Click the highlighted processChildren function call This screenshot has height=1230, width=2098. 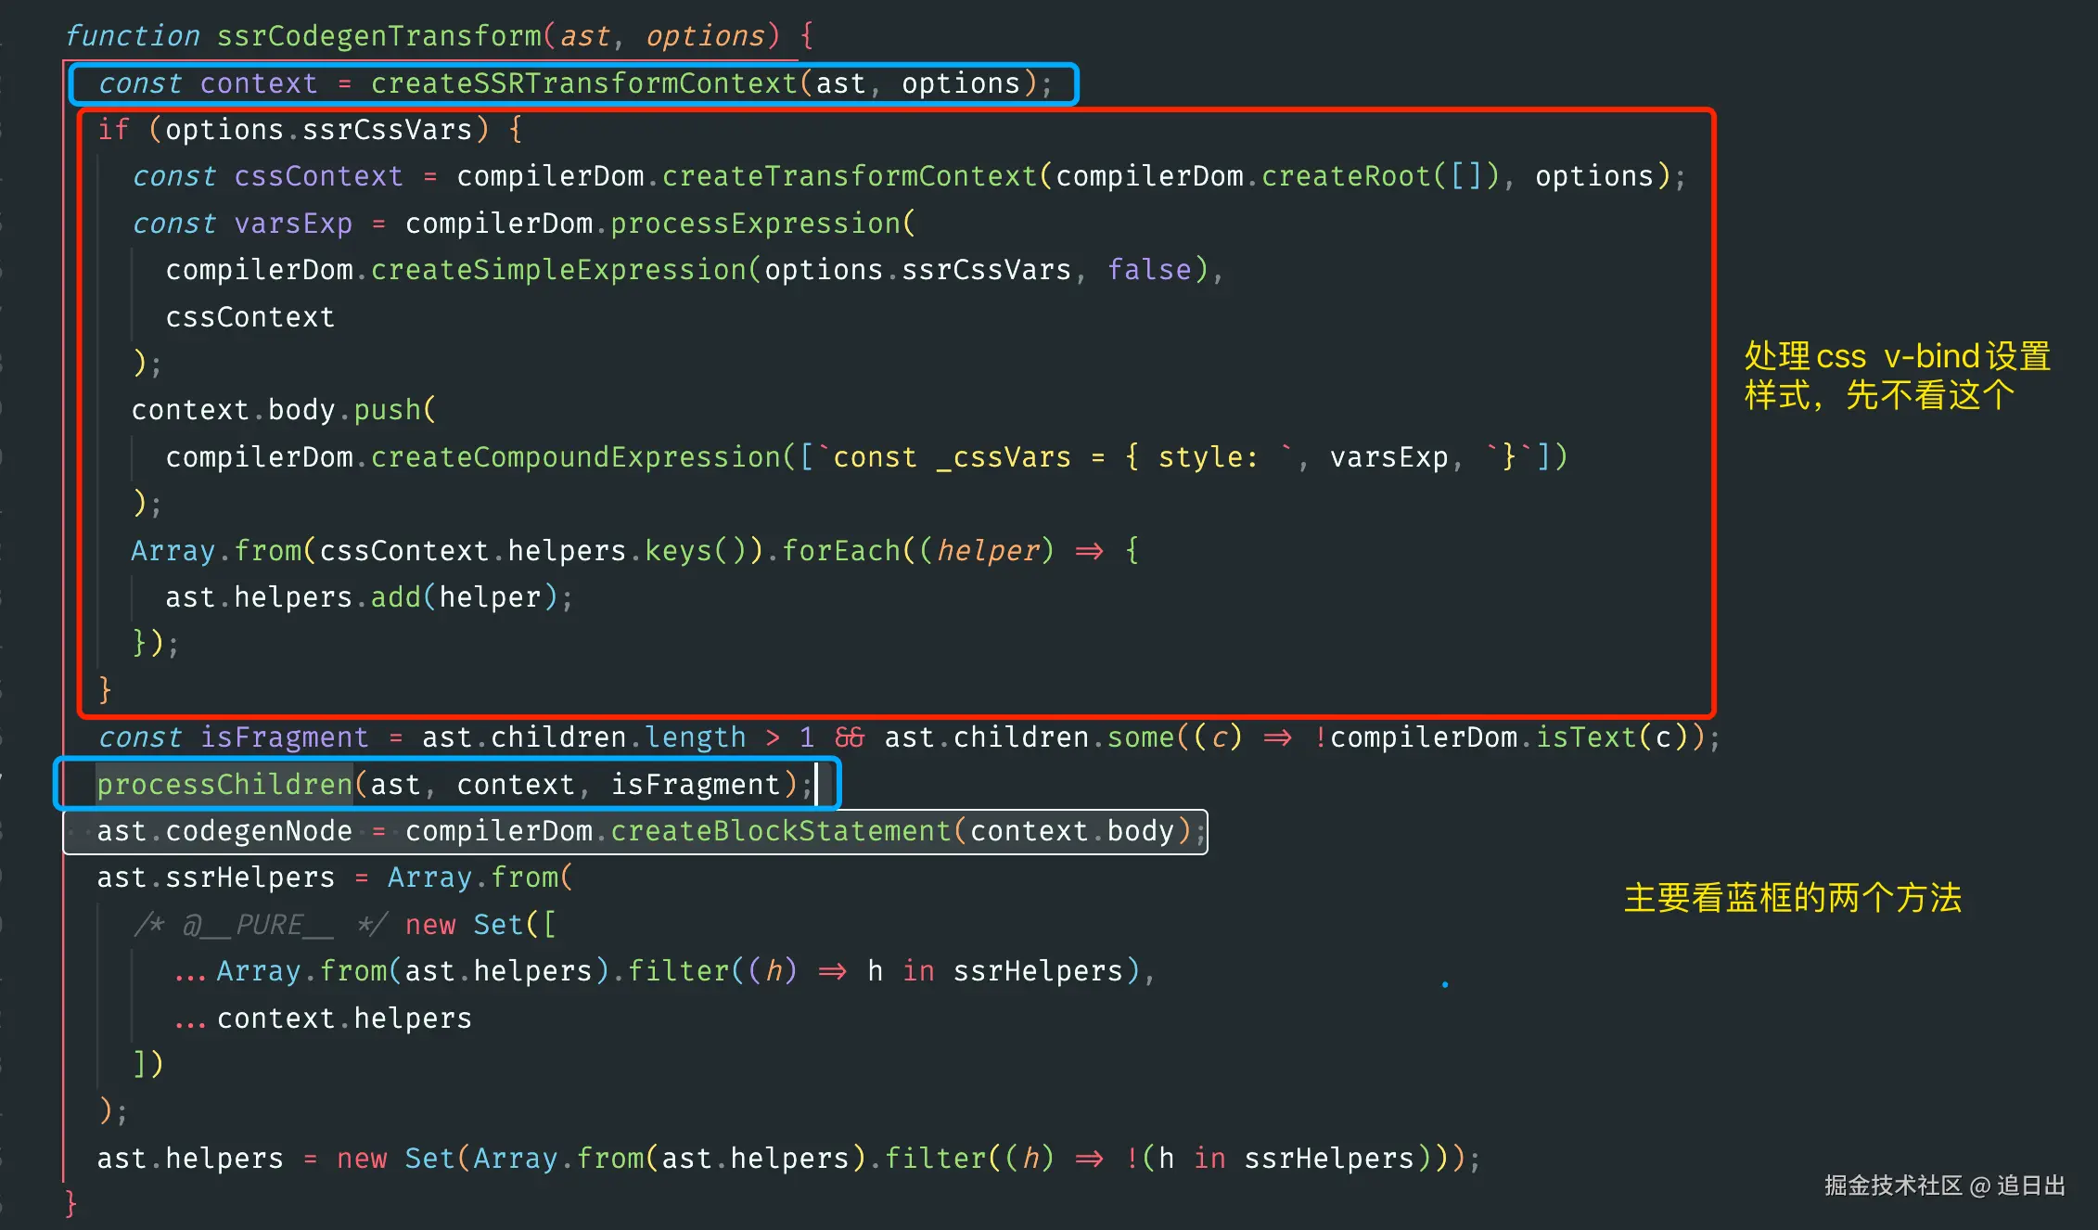[x=224, y=785]
